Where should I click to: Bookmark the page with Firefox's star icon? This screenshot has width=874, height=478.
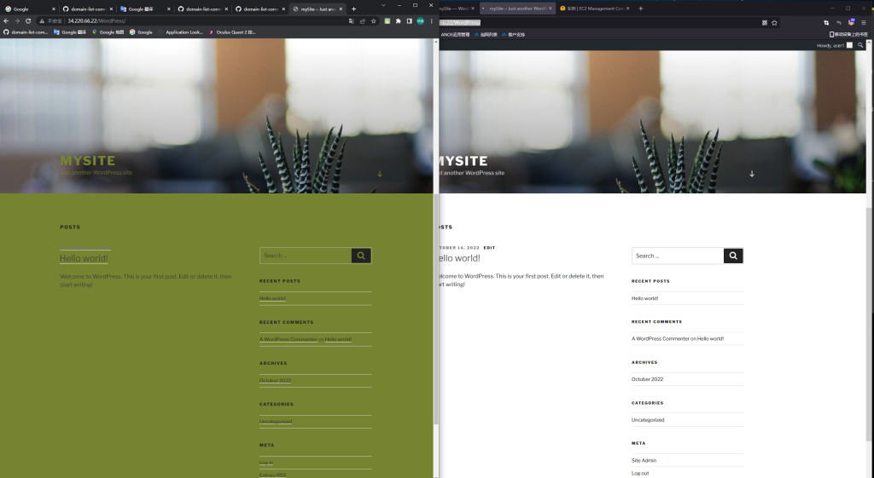click(x=774, y=23)
